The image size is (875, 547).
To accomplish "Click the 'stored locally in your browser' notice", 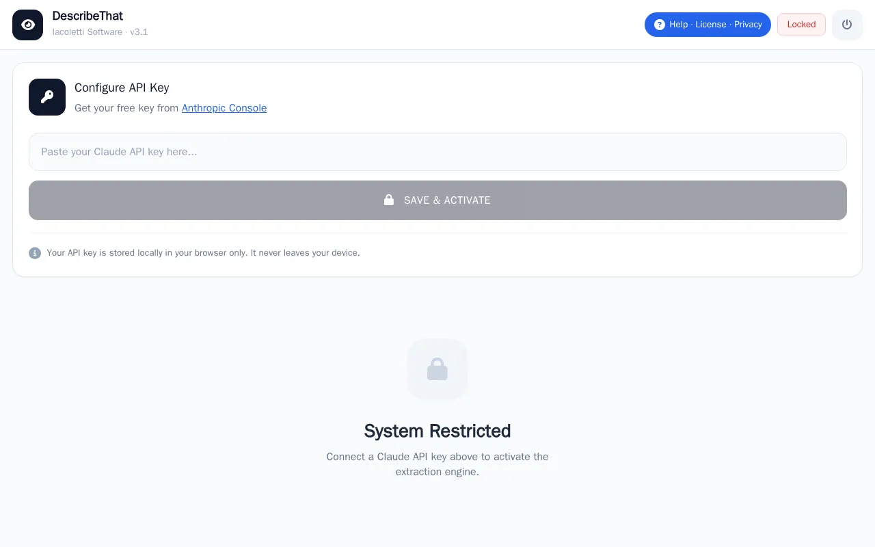I will [x=203, y=253].
